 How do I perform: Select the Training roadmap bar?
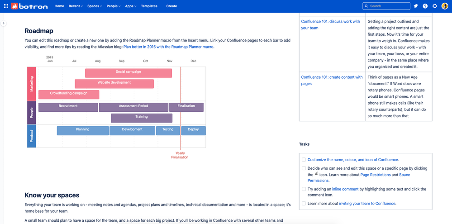tap(142, 118)
